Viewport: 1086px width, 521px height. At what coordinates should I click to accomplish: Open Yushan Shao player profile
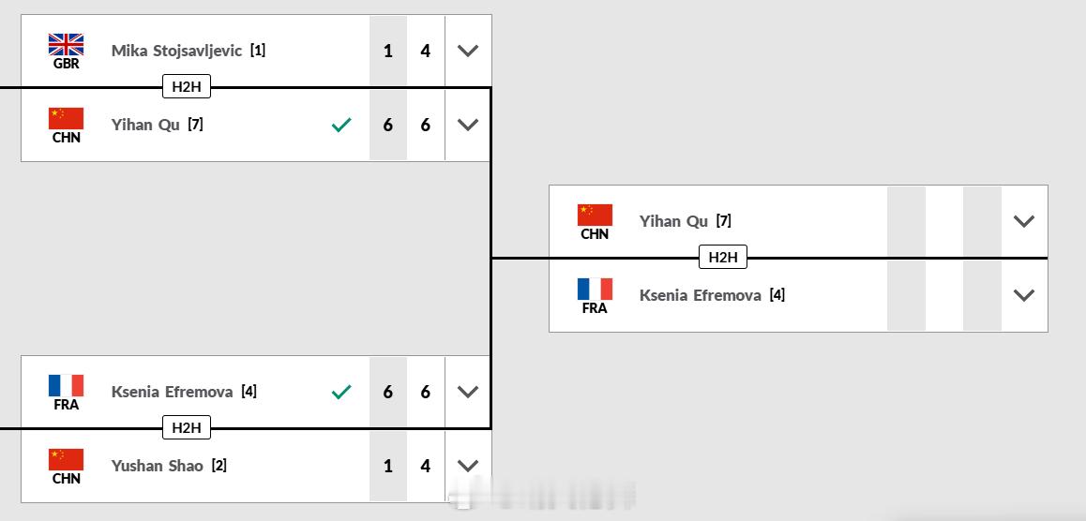[158, 466]
